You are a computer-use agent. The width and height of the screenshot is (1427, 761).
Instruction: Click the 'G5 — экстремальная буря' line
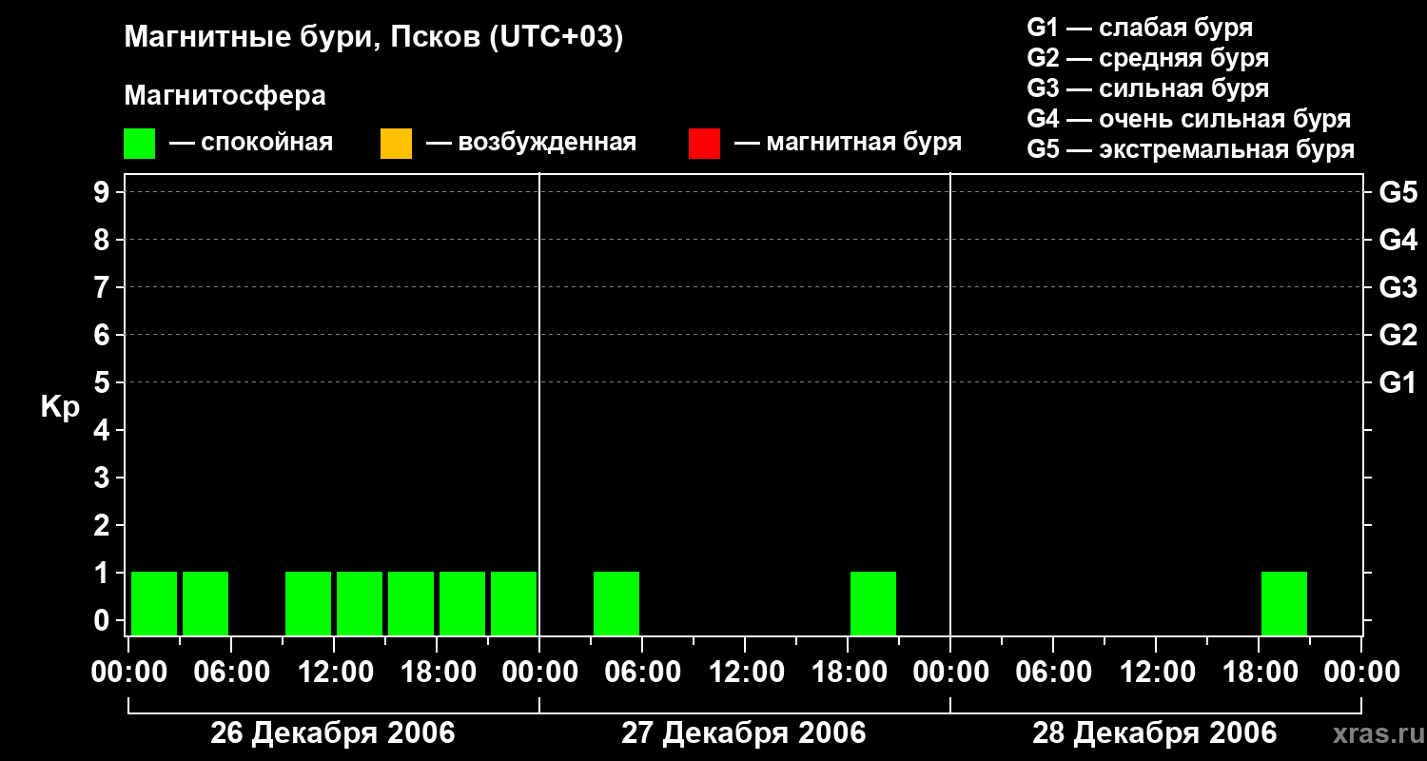[x=1191, y=149]
